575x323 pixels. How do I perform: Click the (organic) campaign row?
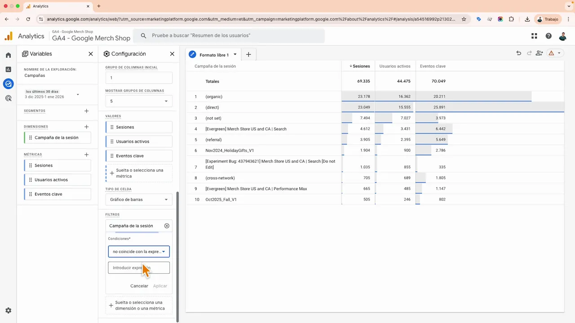coord(375,97)
